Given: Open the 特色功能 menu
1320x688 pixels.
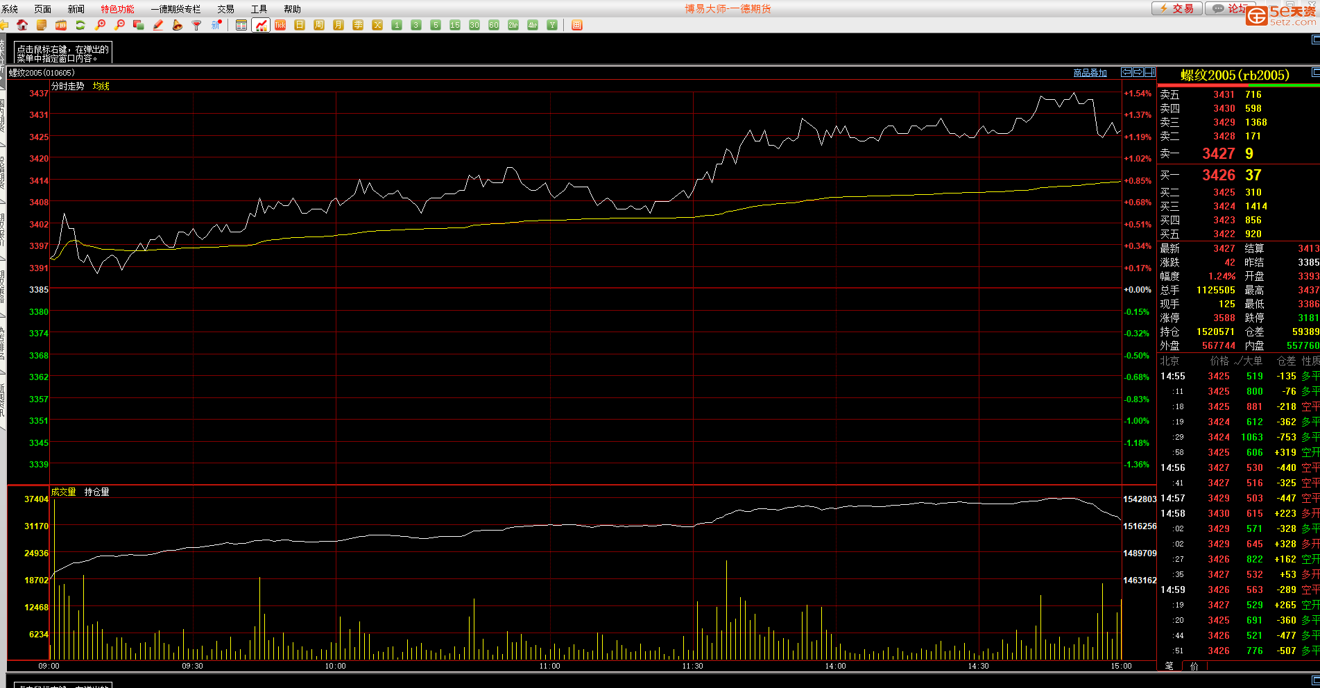Looking at the screenshot, I should click(117, 9).
